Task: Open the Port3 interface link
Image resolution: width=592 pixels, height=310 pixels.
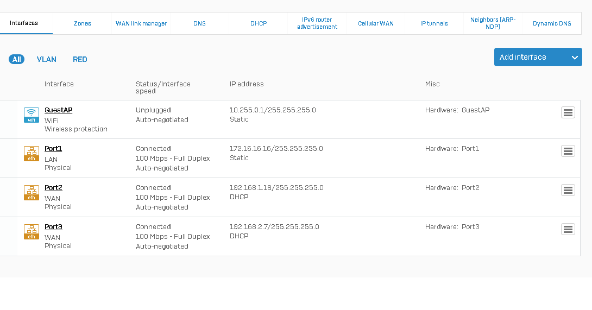Action: (x=53, y=226)
